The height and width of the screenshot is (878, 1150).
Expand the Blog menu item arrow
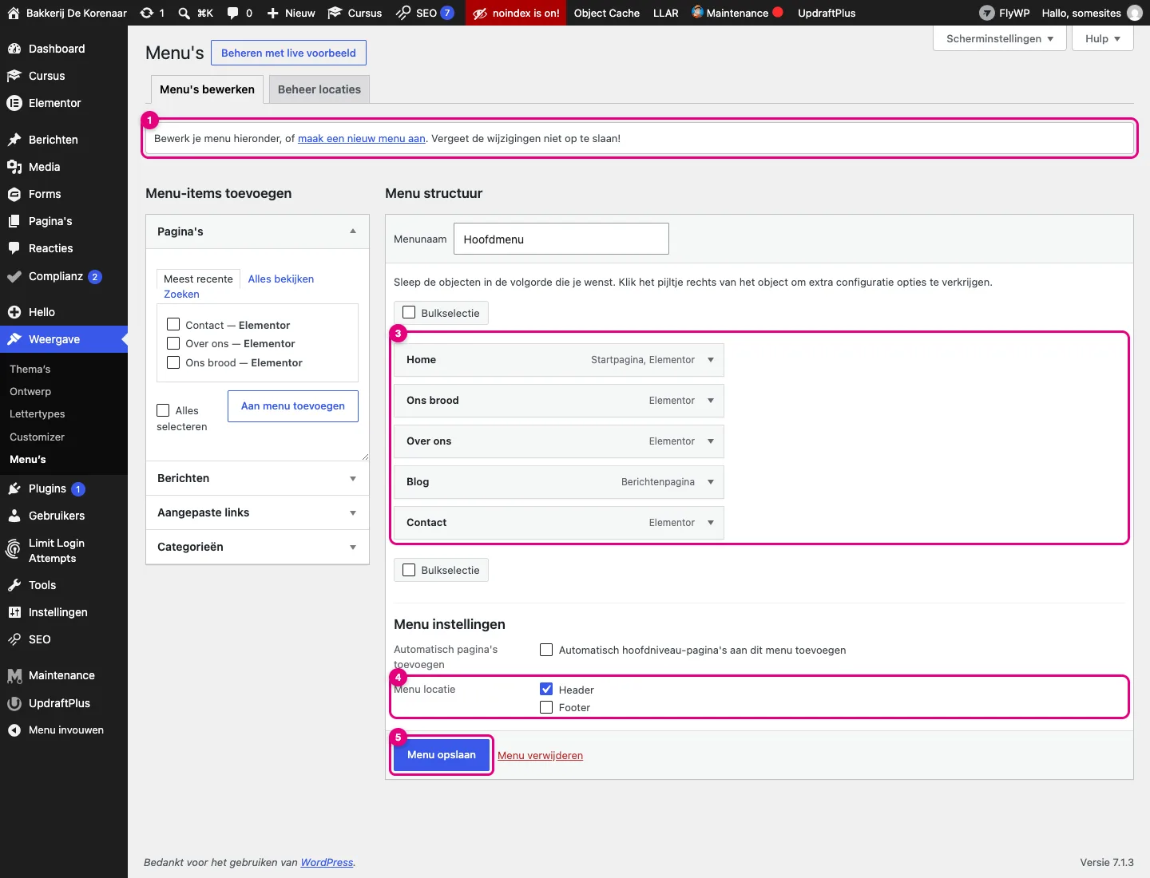tap(711, 482)
